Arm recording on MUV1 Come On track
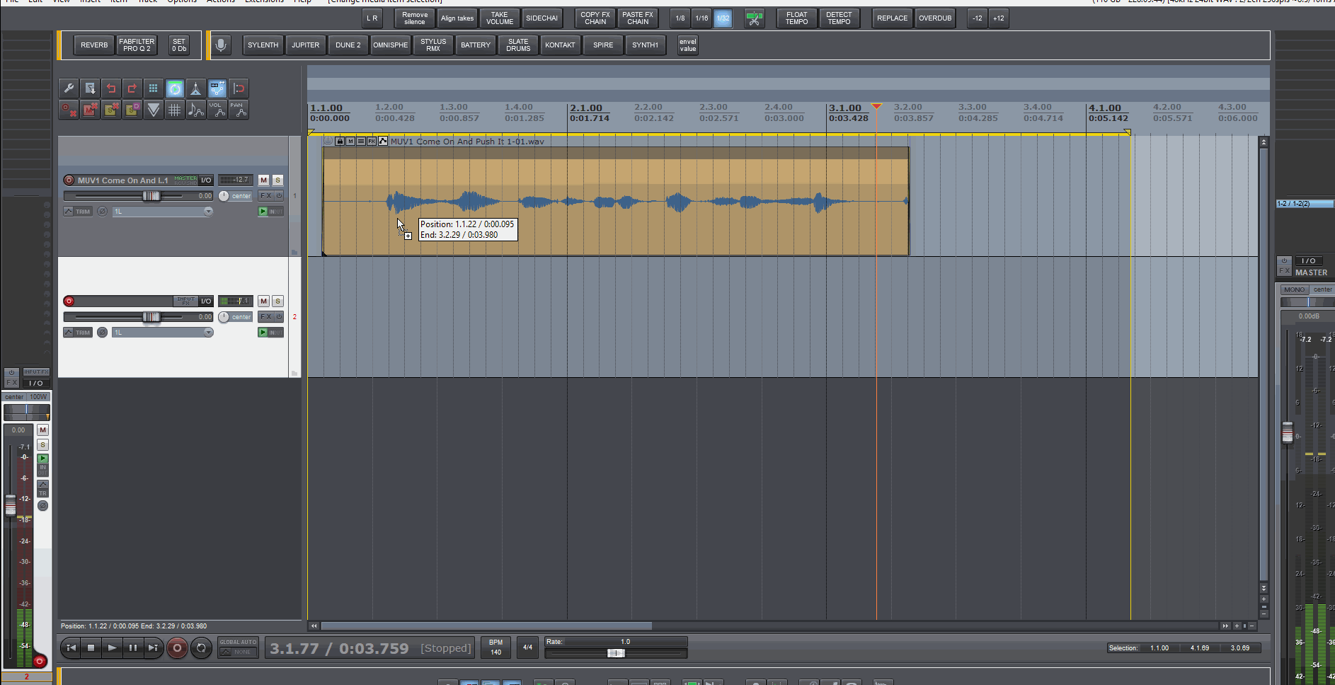The image size is (1335, 685). pyautogui.click(x=69, y=180)
